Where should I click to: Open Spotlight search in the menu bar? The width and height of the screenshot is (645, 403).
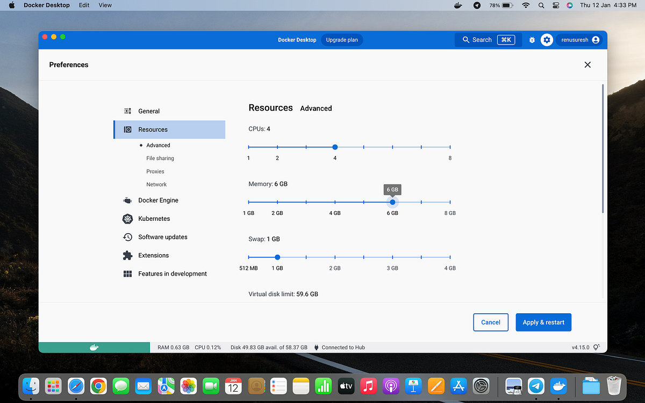tap(541, 5)
